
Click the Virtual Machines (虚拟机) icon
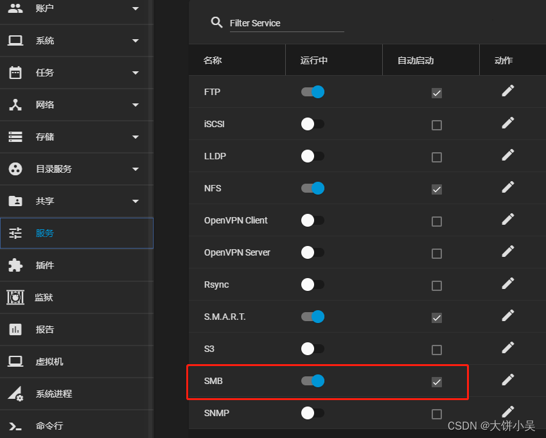[15, 362]
